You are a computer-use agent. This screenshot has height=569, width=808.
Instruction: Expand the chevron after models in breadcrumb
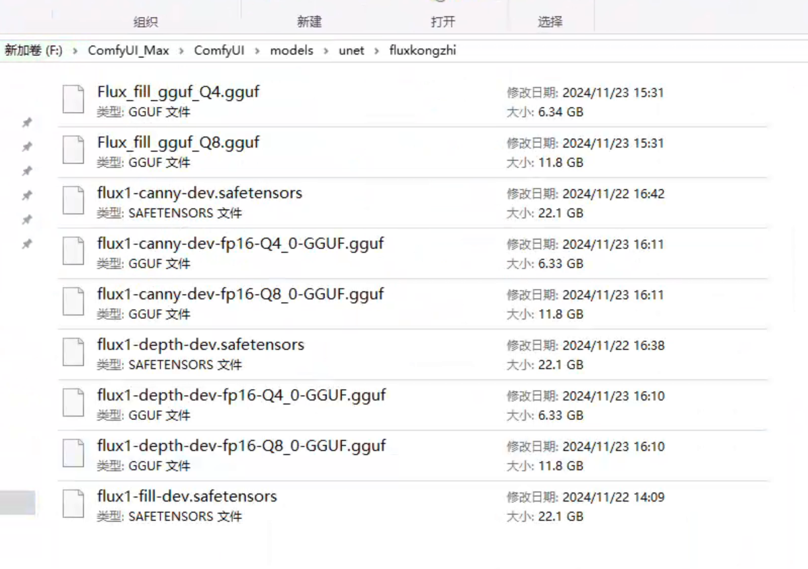(x=326, y=51)
